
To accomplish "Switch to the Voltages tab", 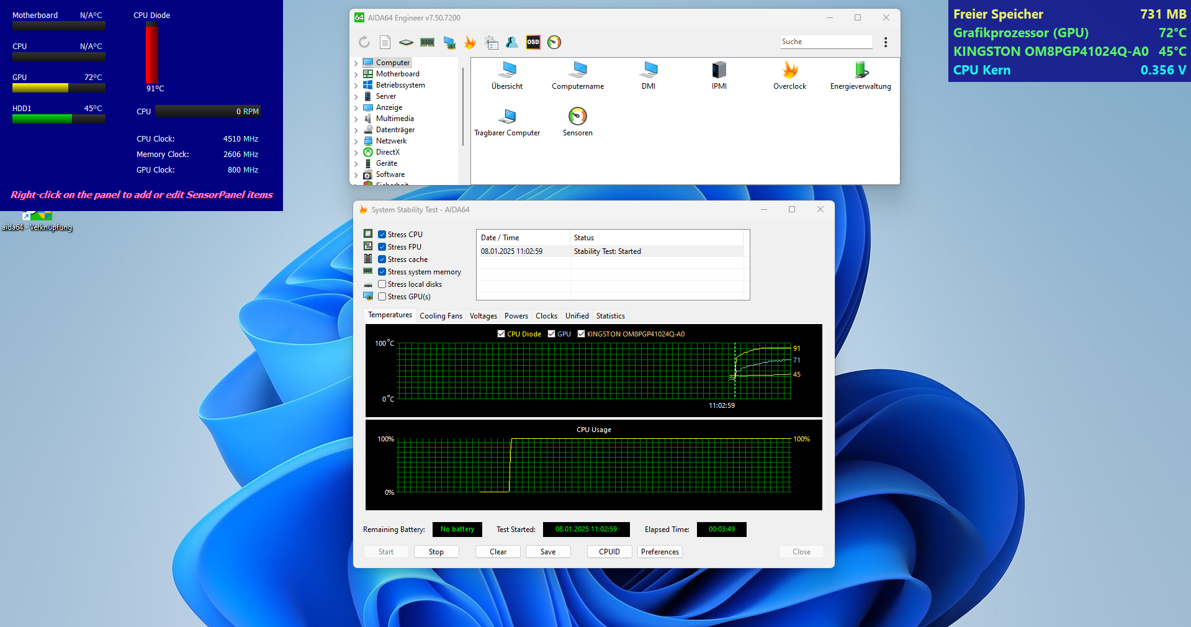I will [483, 316].
